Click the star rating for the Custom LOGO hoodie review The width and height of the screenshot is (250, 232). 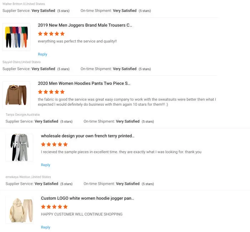point(54,207)
